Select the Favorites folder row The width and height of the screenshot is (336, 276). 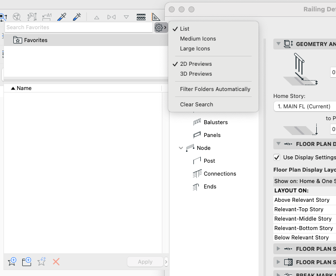pos(86,40)
